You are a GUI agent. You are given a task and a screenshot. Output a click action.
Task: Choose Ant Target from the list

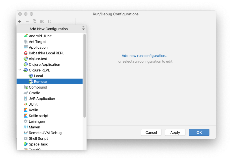[49, 42]
